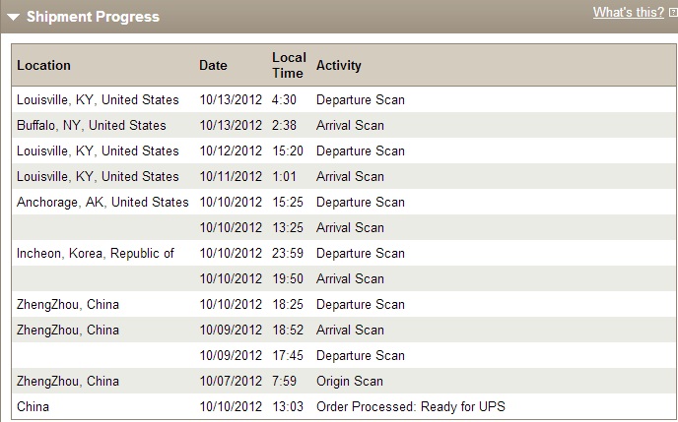The height and width of the screenshot is (422, 678).
Task: Select the Local Time column header
Action: click(289, 65)
